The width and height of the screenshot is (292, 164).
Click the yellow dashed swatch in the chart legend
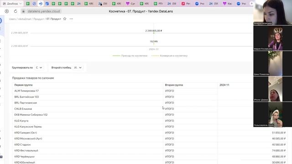[x=155, y=56]
